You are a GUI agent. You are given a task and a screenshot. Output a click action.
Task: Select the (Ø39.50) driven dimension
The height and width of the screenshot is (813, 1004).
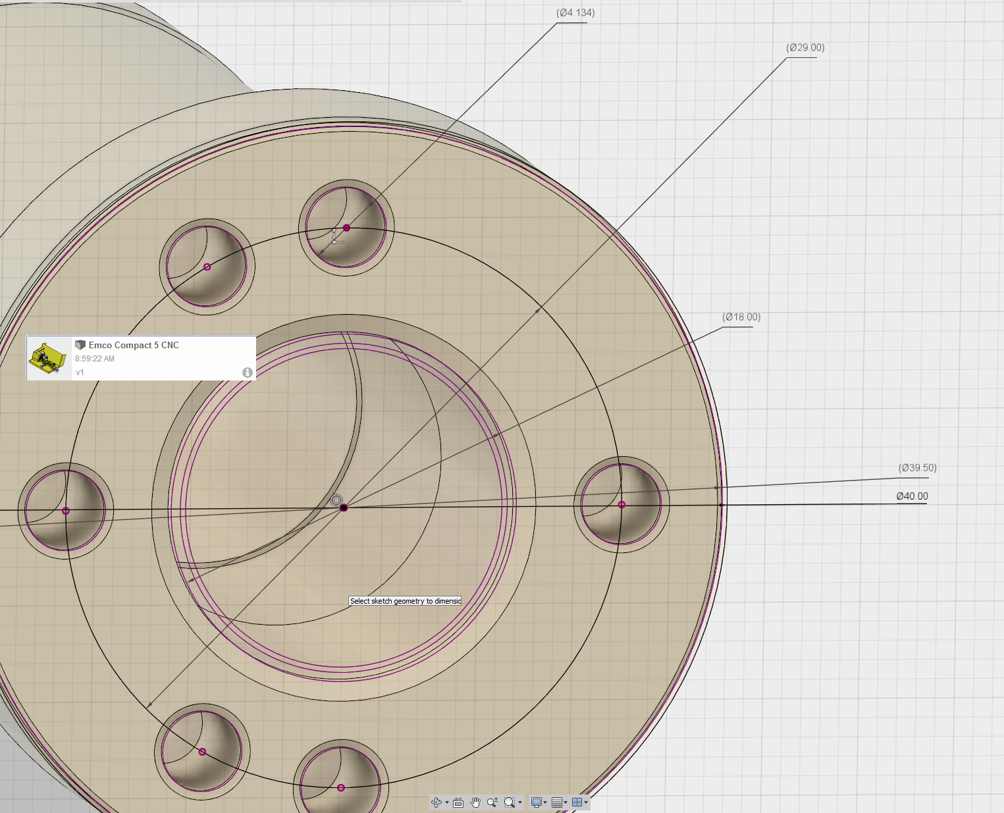pos(917,468)
